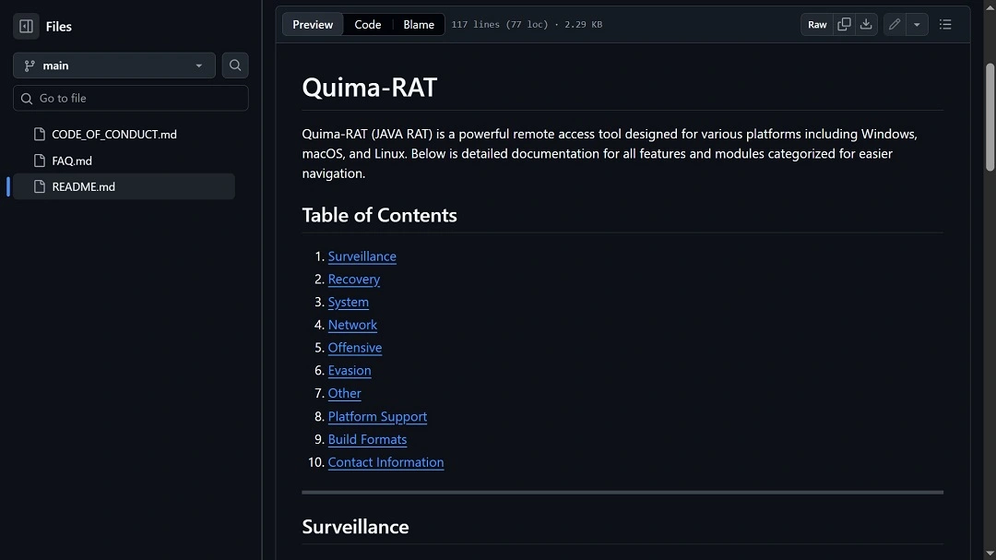The height and width of the screenshot is (560, 996).
Task: Open FAQ.md in file tree
Action: (x=72, y=161)
